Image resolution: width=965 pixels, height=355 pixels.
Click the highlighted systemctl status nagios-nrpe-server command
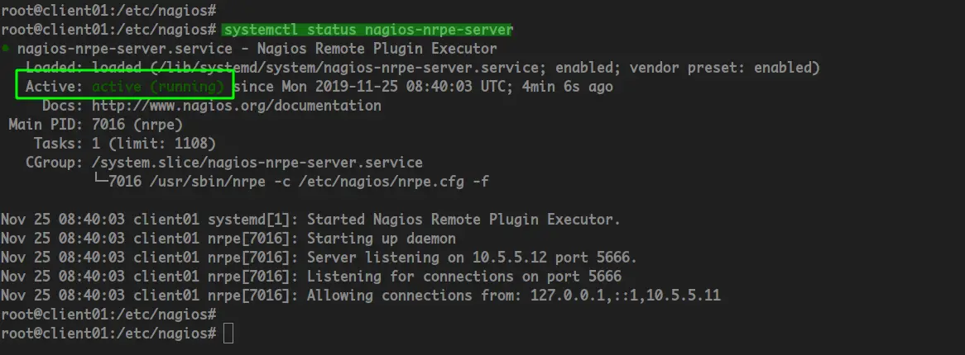point(368,30)
